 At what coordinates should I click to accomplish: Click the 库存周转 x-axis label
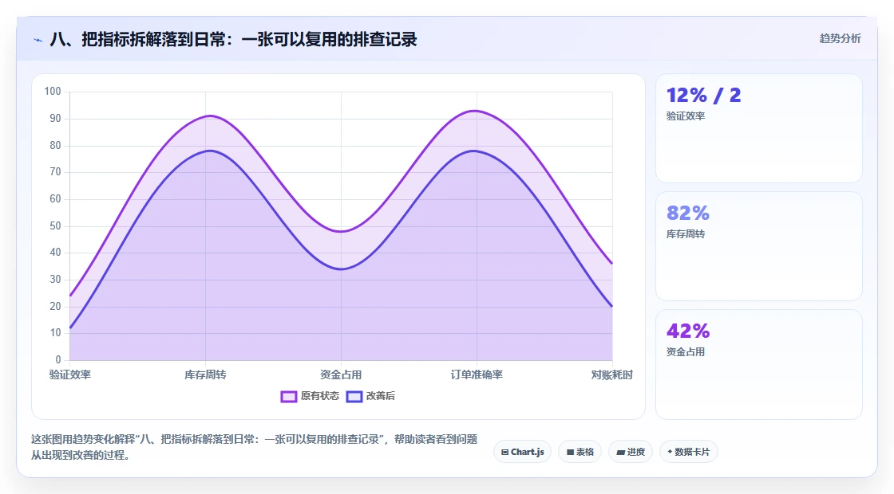tap(205, 375)
